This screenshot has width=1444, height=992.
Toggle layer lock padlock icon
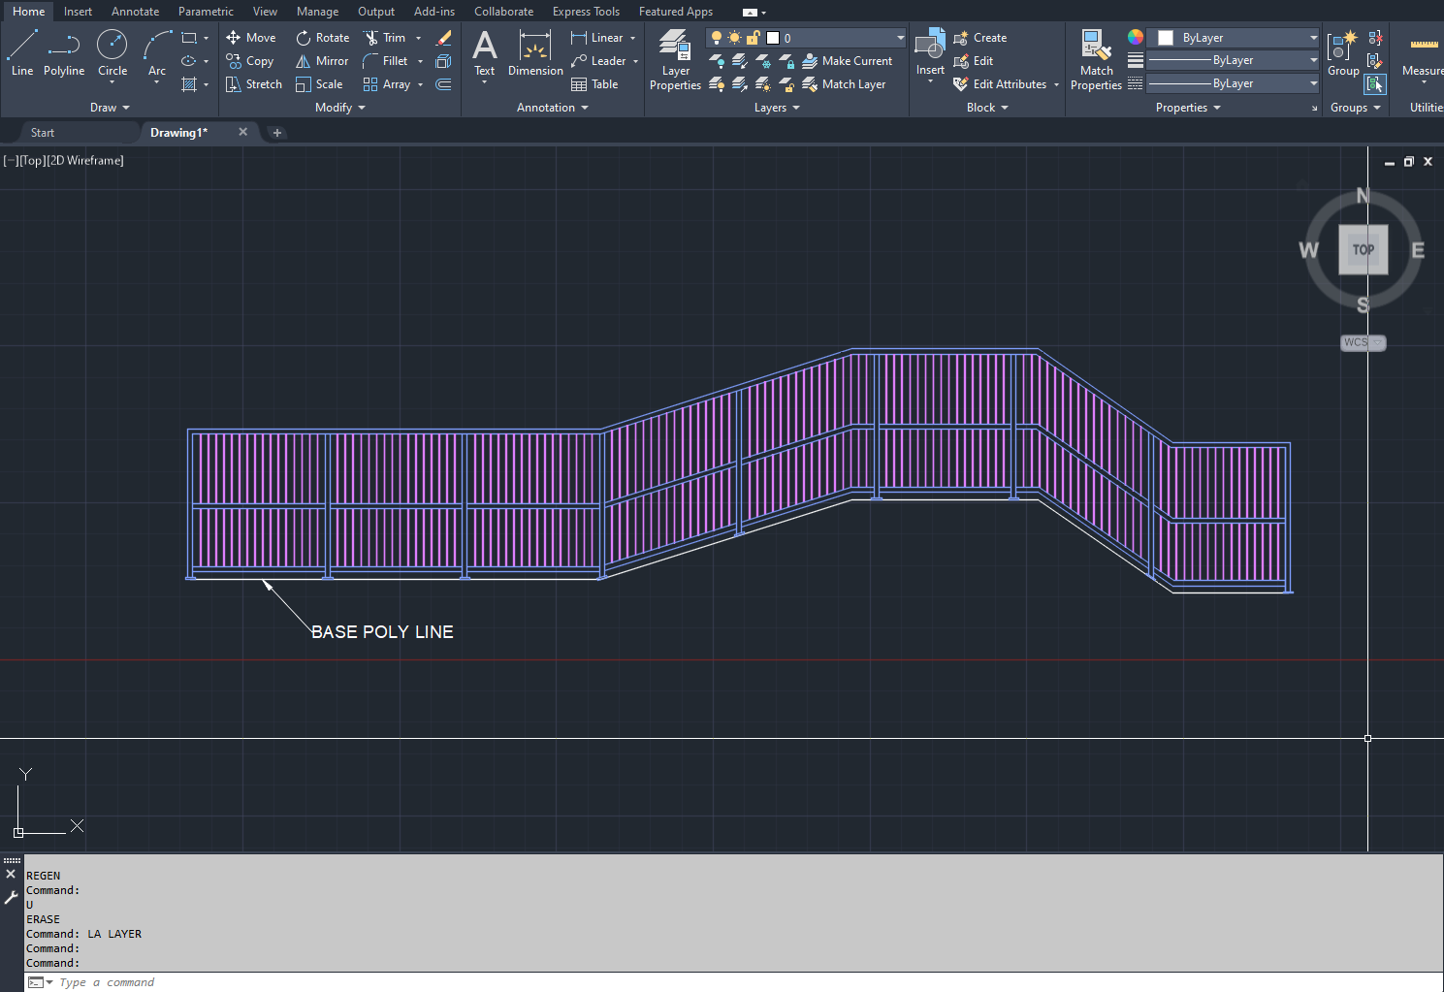click(x=753, y=38)
